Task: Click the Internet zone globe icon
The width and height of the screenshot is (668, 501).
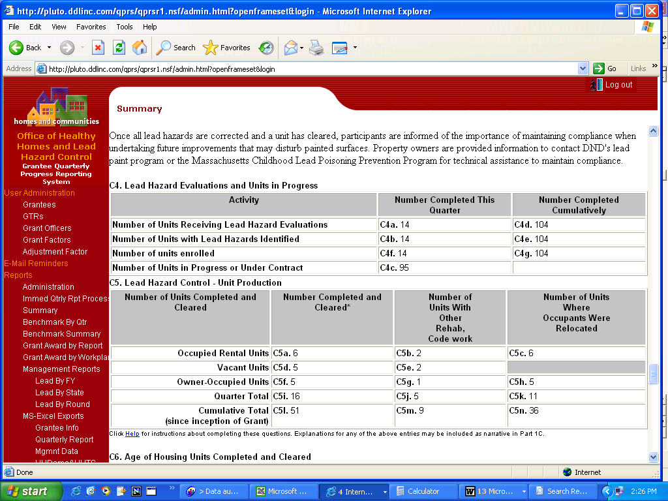Action: 567,472
